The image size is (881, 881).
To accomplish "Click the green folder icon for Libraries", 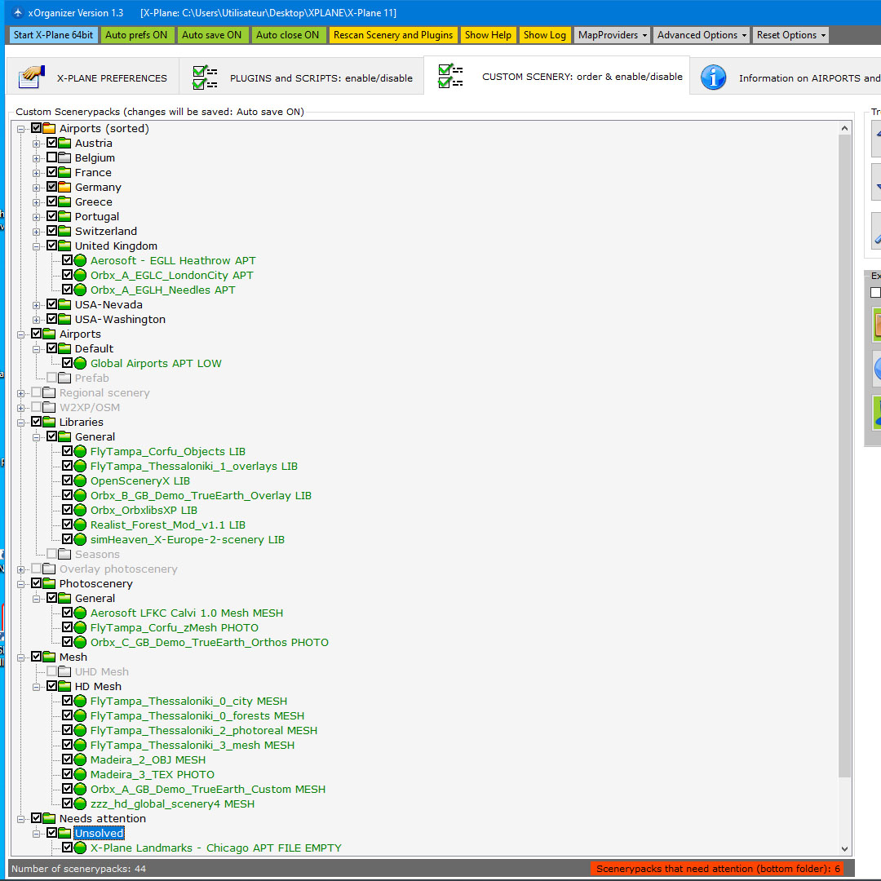I will [50, 422].
